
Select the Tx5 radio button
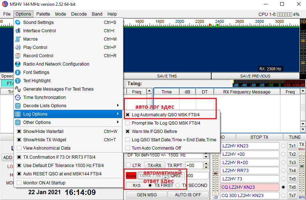click(x=283, y=179)
